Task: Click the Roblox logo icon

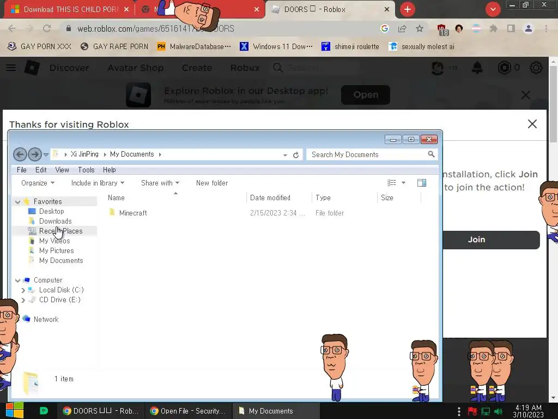Action: [32, 68]
